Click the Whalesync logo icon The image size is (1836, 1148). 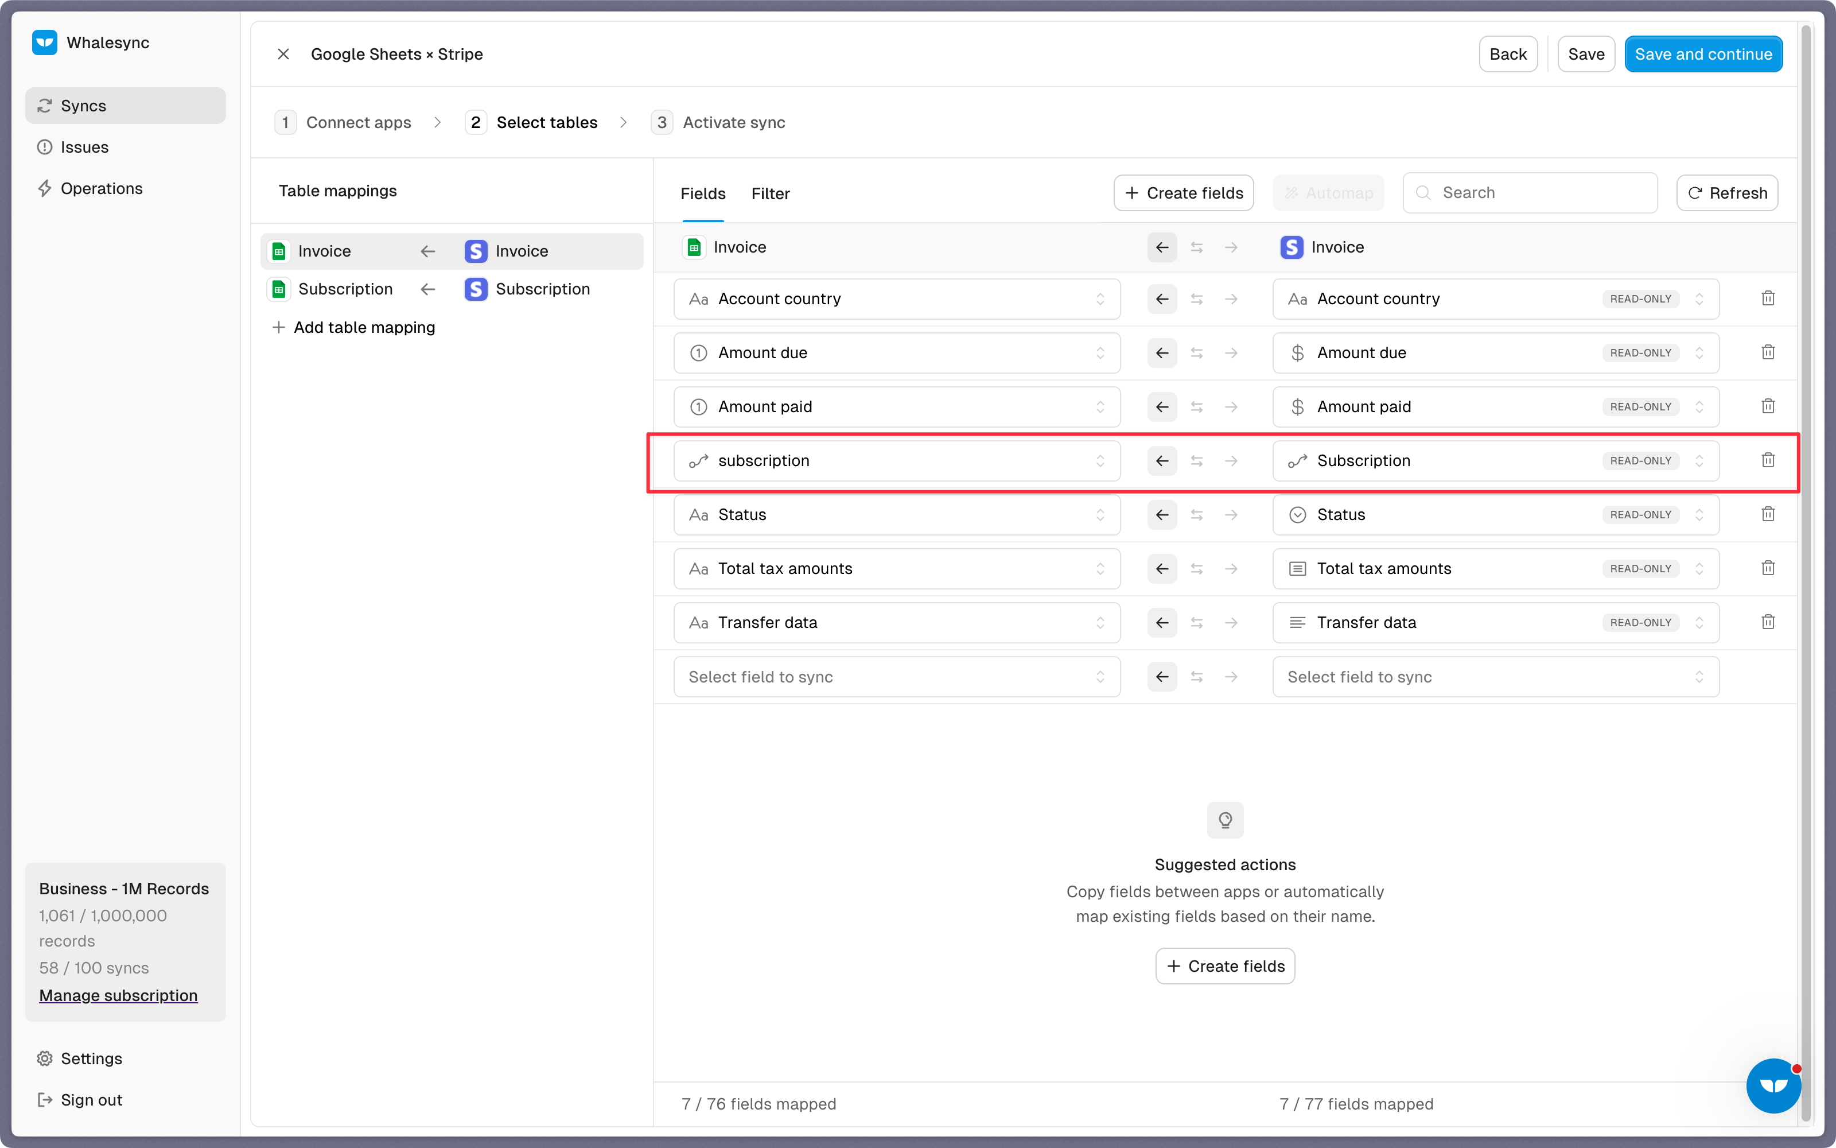[45, 42]
